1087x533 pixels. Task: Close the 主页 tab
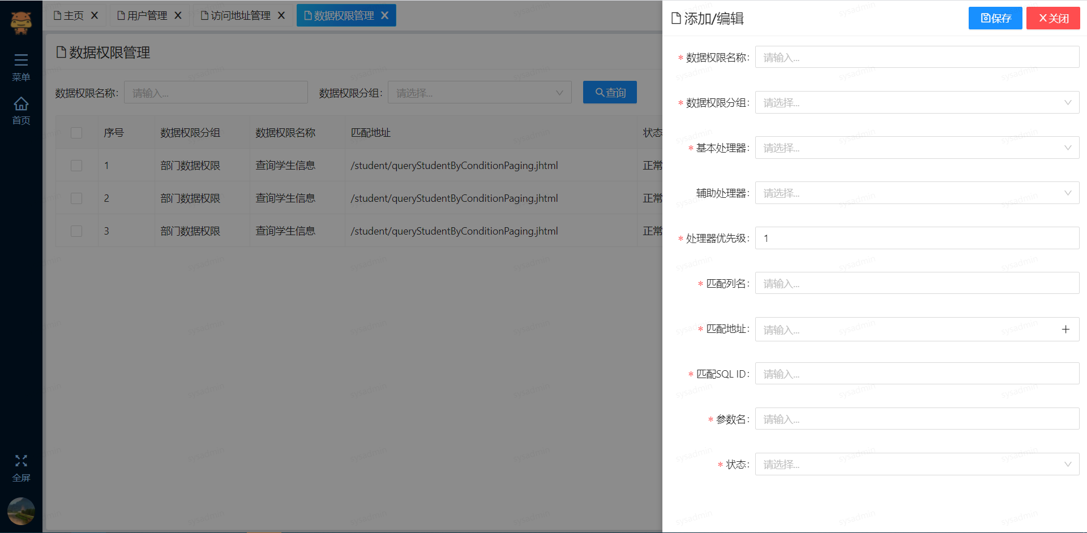click(x=95, y=16)
